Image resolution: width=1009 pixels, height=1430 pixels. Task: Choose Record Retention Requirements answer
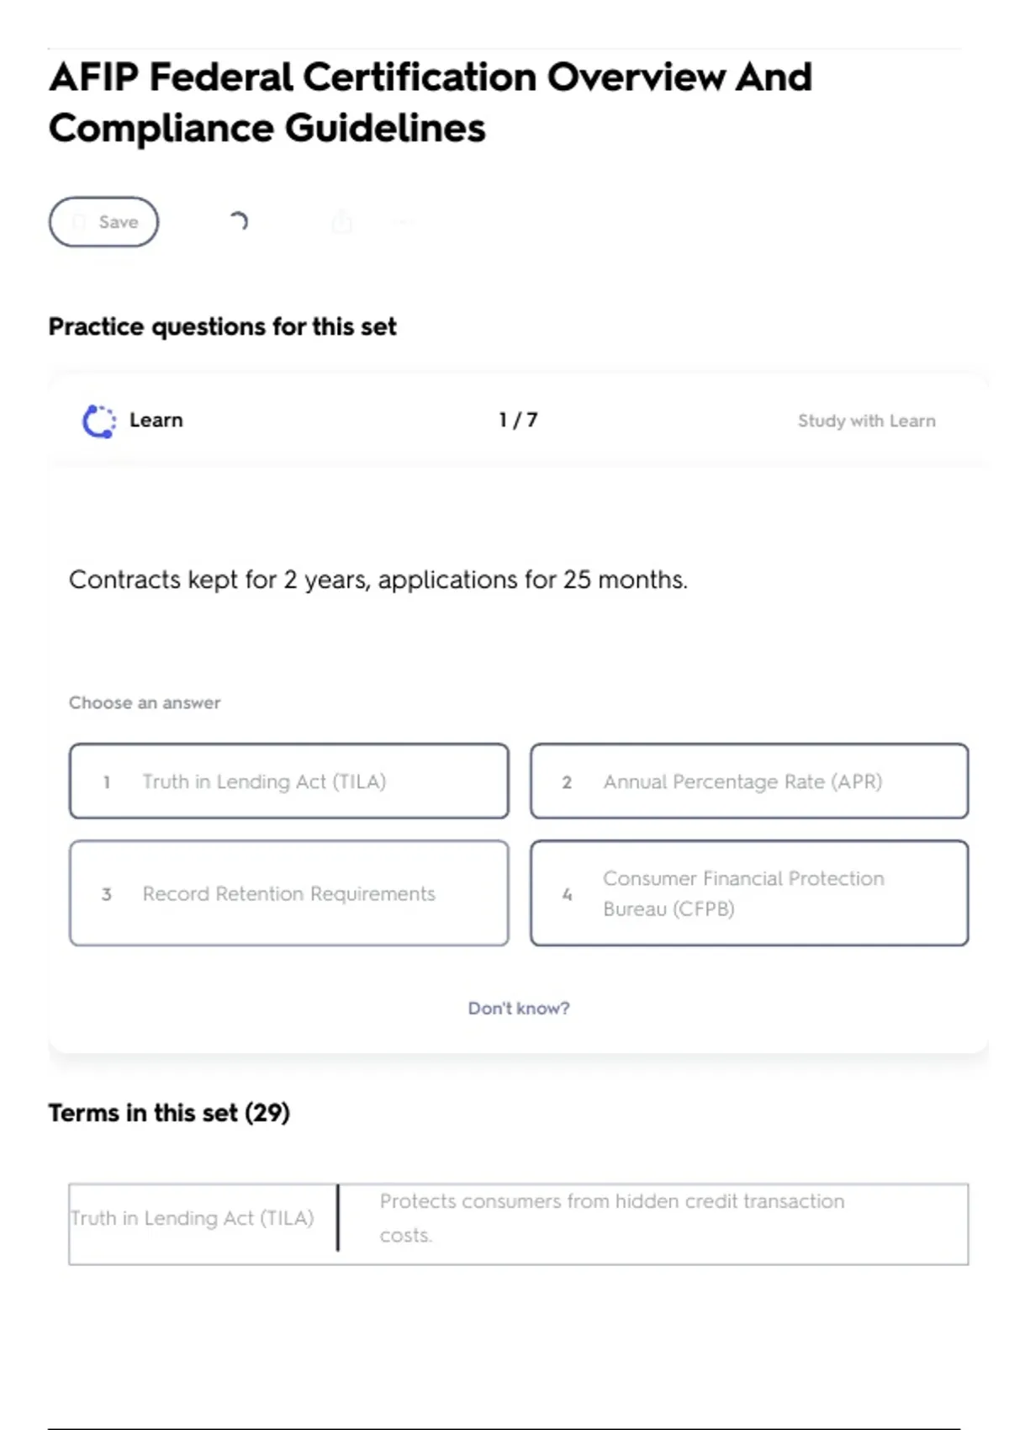coord(288,893)
